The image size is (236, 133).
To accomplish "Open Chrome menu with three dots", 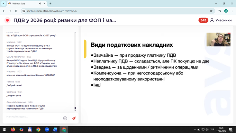I will [232, 11].
